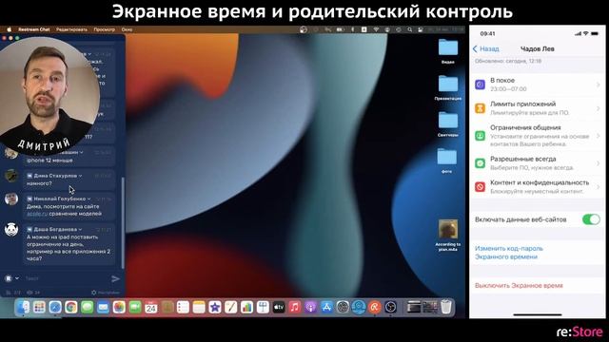Screen dimensions: 609x342
Task: Tap 'Изменить код-пароль Экранного времени' link
Action: point(509,253)
